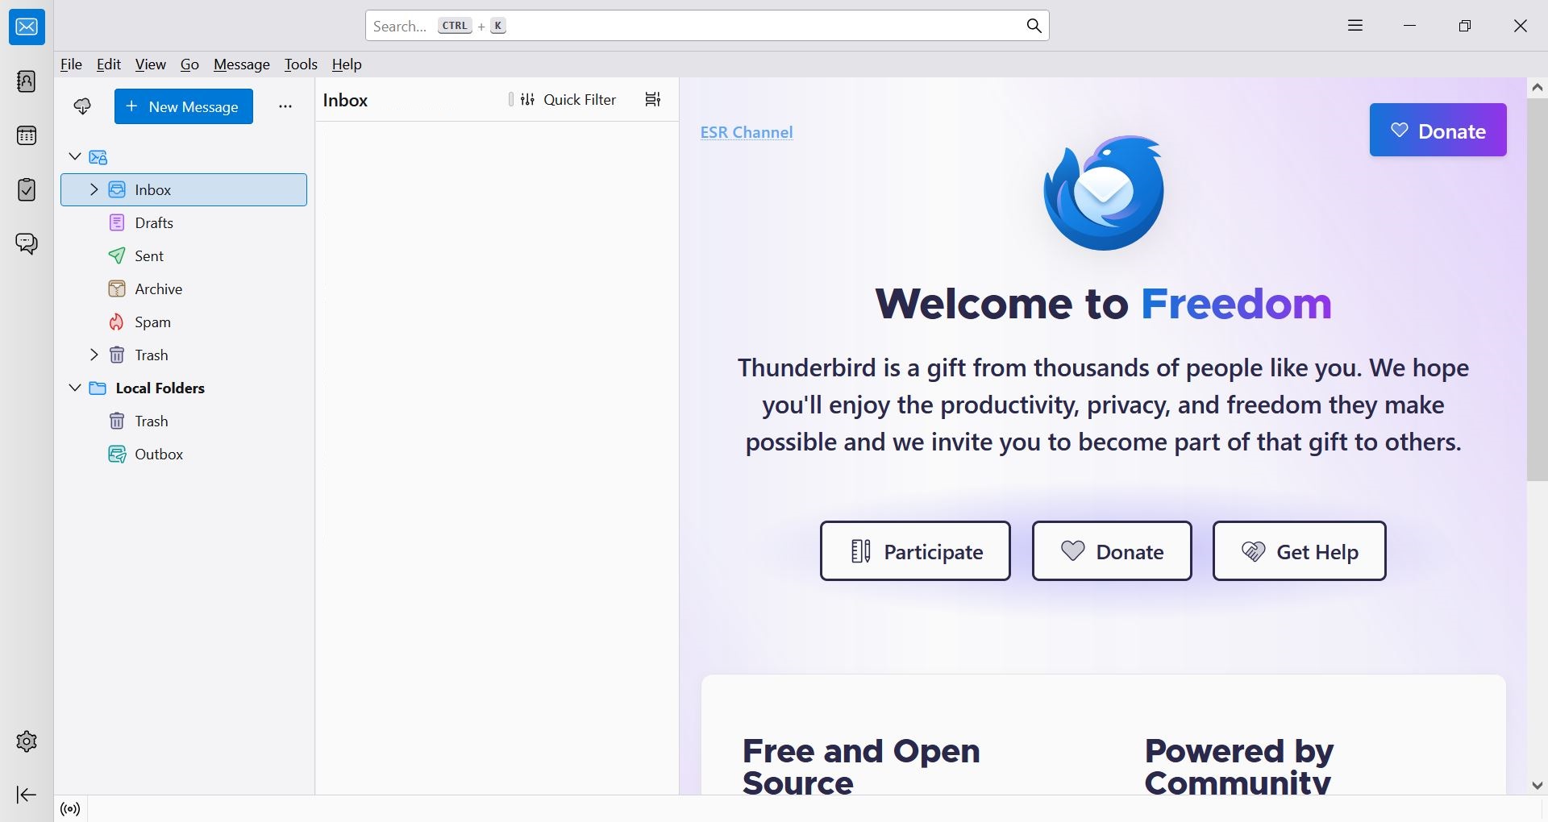Click the welcome page scrollbar thumb
This screenshot has height=822, width=1548.
tap(1538, 290)
